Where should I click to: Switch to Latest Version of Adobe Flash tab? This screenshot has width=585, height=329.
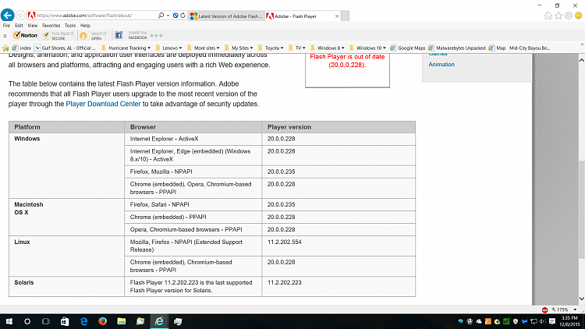point(226,16)
